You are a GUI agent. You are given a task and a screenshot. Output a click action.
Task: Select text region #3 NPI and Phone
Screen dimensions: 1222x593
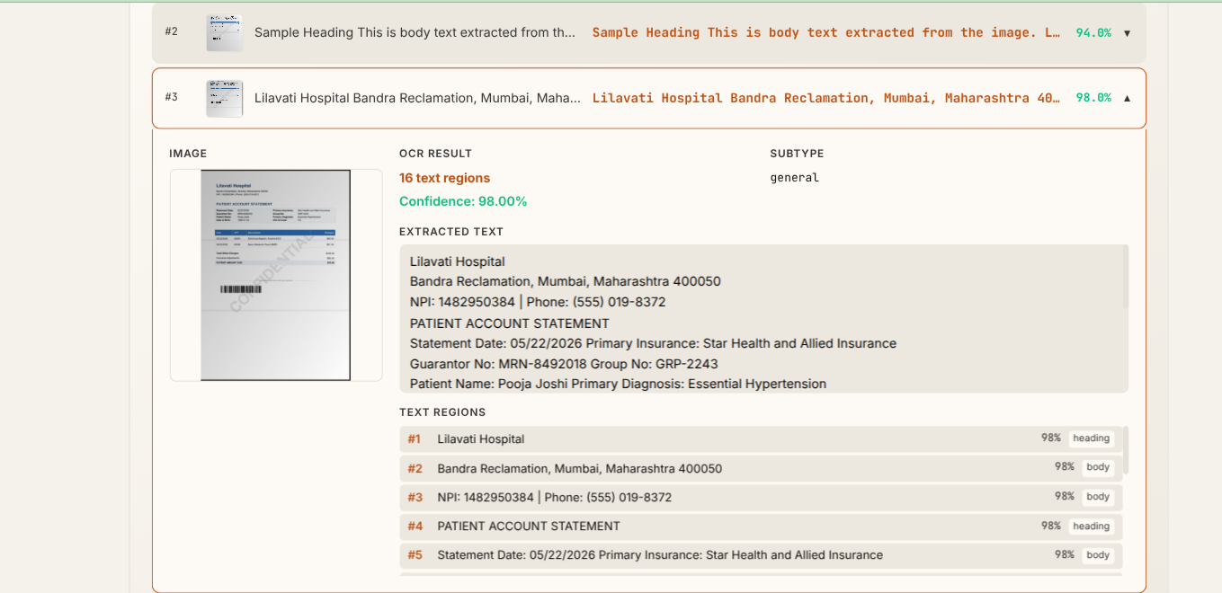point(760,497)
